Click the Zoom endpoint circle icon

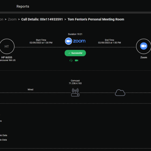point(144,46)
